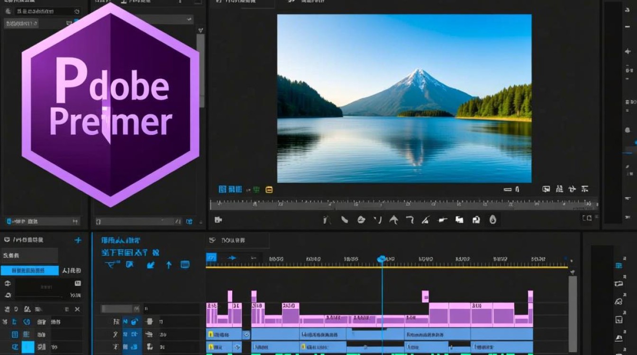This screenshot has height=355, width=637.
Task: Click the blue diagonal down-left arrow icon
Action: pyautogui.click(x=151, y=265)
